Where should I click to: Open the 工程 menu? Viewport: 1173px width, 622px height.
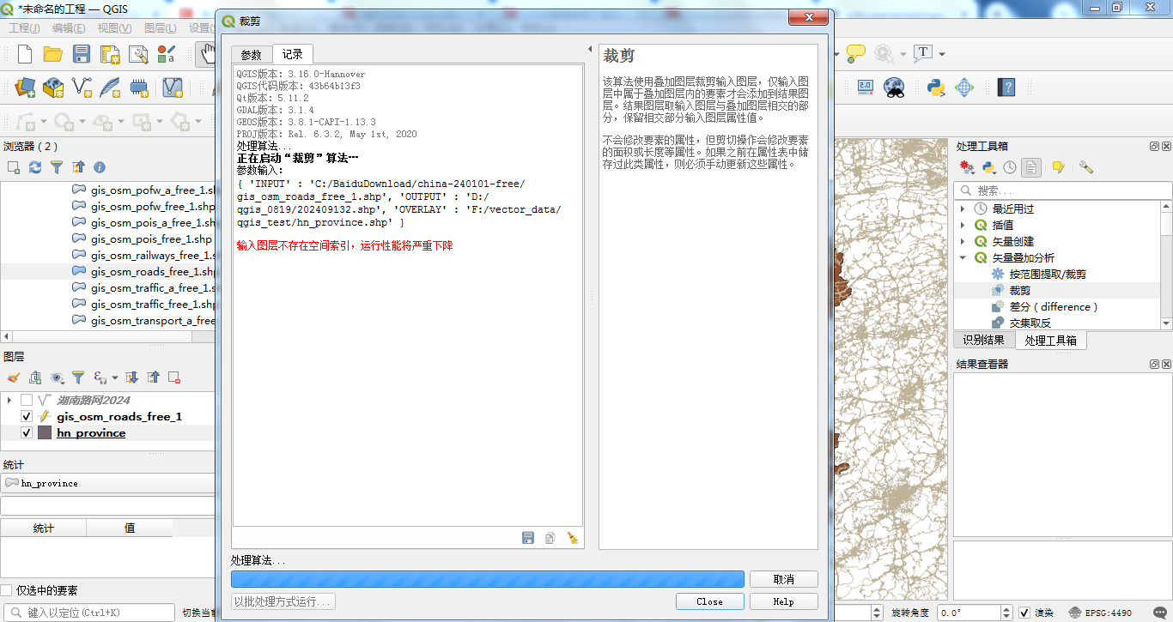coord(24,28)
